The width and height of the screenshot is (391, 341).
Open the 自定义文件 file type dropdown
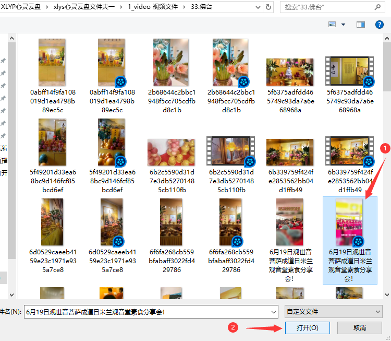click(334, 312)
